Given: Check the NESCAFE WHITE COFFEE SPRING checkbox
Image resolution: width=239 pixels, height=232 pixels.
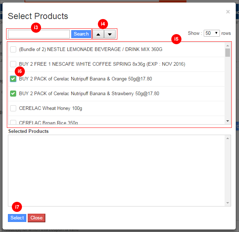Looking at the screenshot, I should coord(13,64).
